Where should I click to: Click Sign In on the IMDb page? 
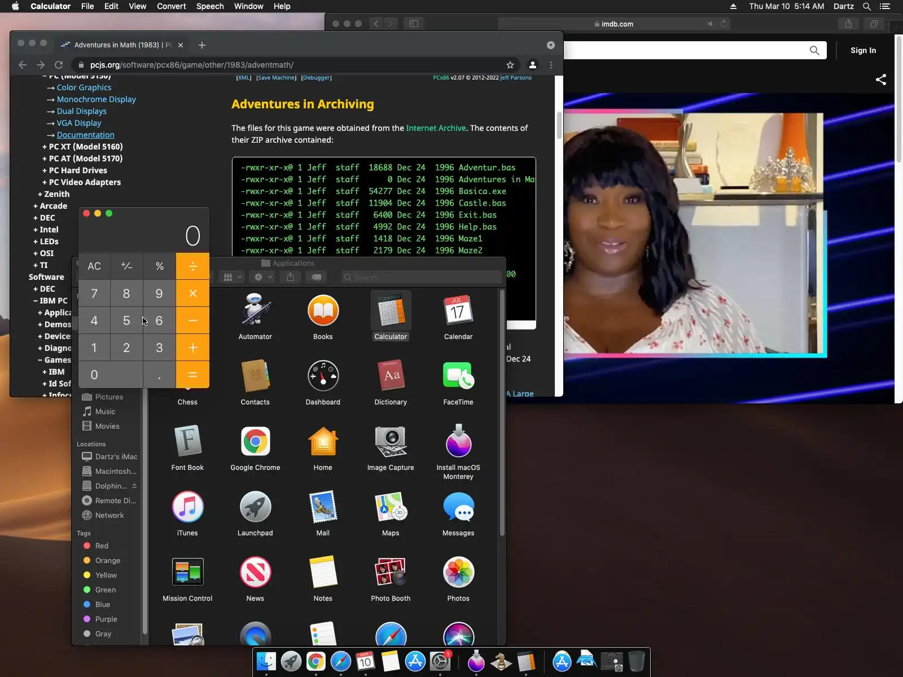pyautogui.click(x=863, y=50)
